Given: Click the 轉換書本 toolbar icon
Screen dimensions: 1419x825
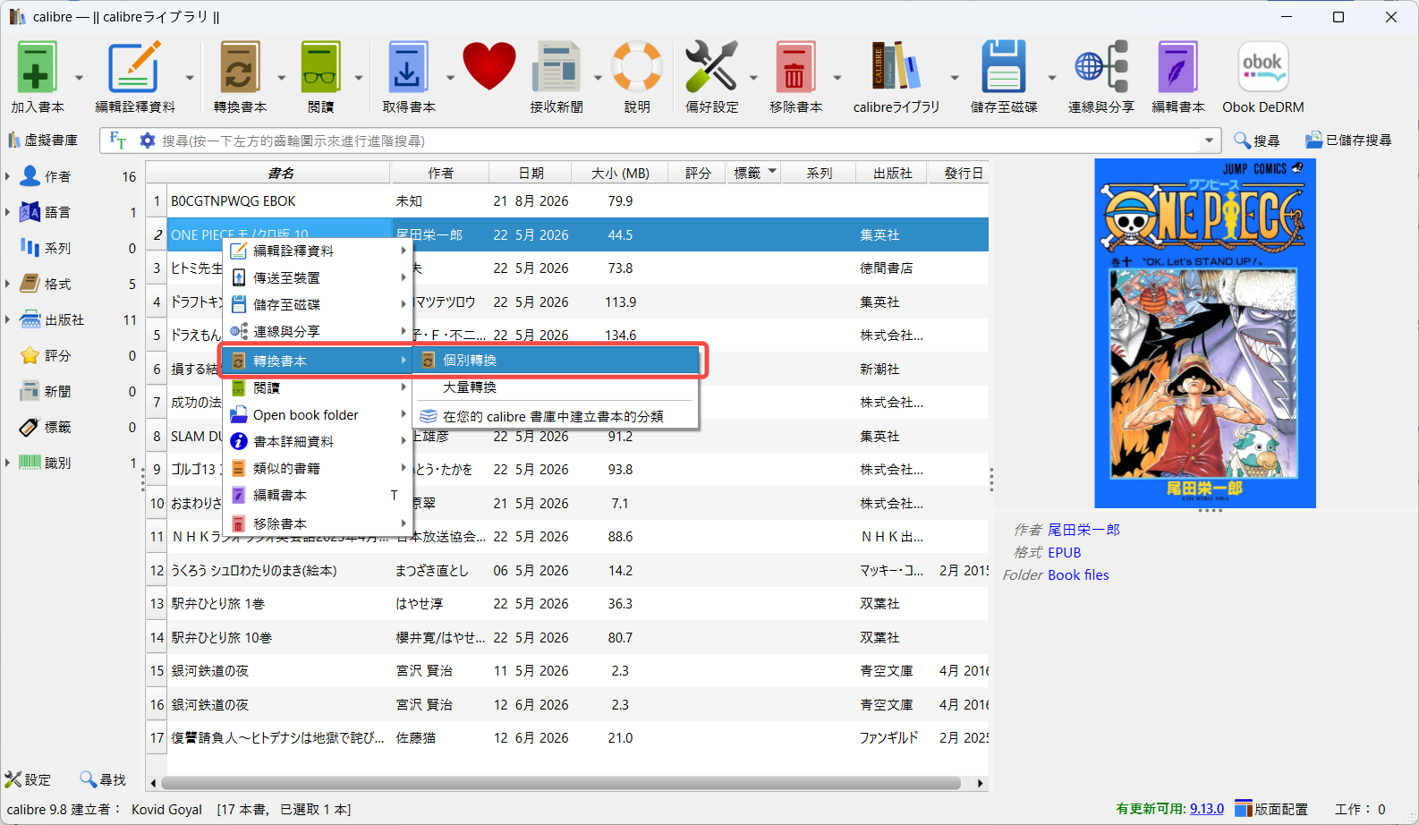Looking at the screenshot, I should point(240,68).
